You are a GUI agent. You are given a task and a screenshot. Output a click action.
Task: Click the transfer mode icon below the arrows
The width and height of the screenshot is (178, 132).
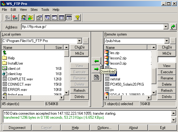[x=96, y=77]
